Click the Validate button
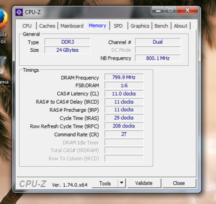 [144, 183]
